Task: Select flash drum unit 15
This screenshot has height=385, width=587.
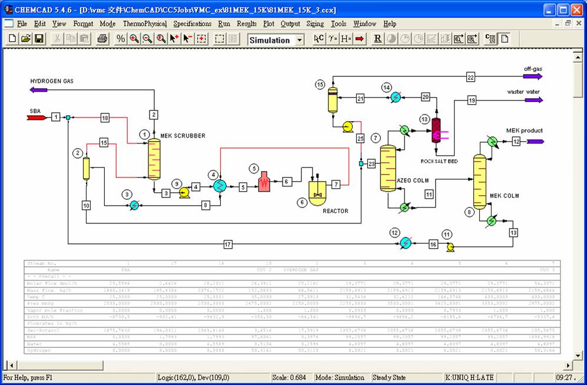Action: tap(333, 100)
